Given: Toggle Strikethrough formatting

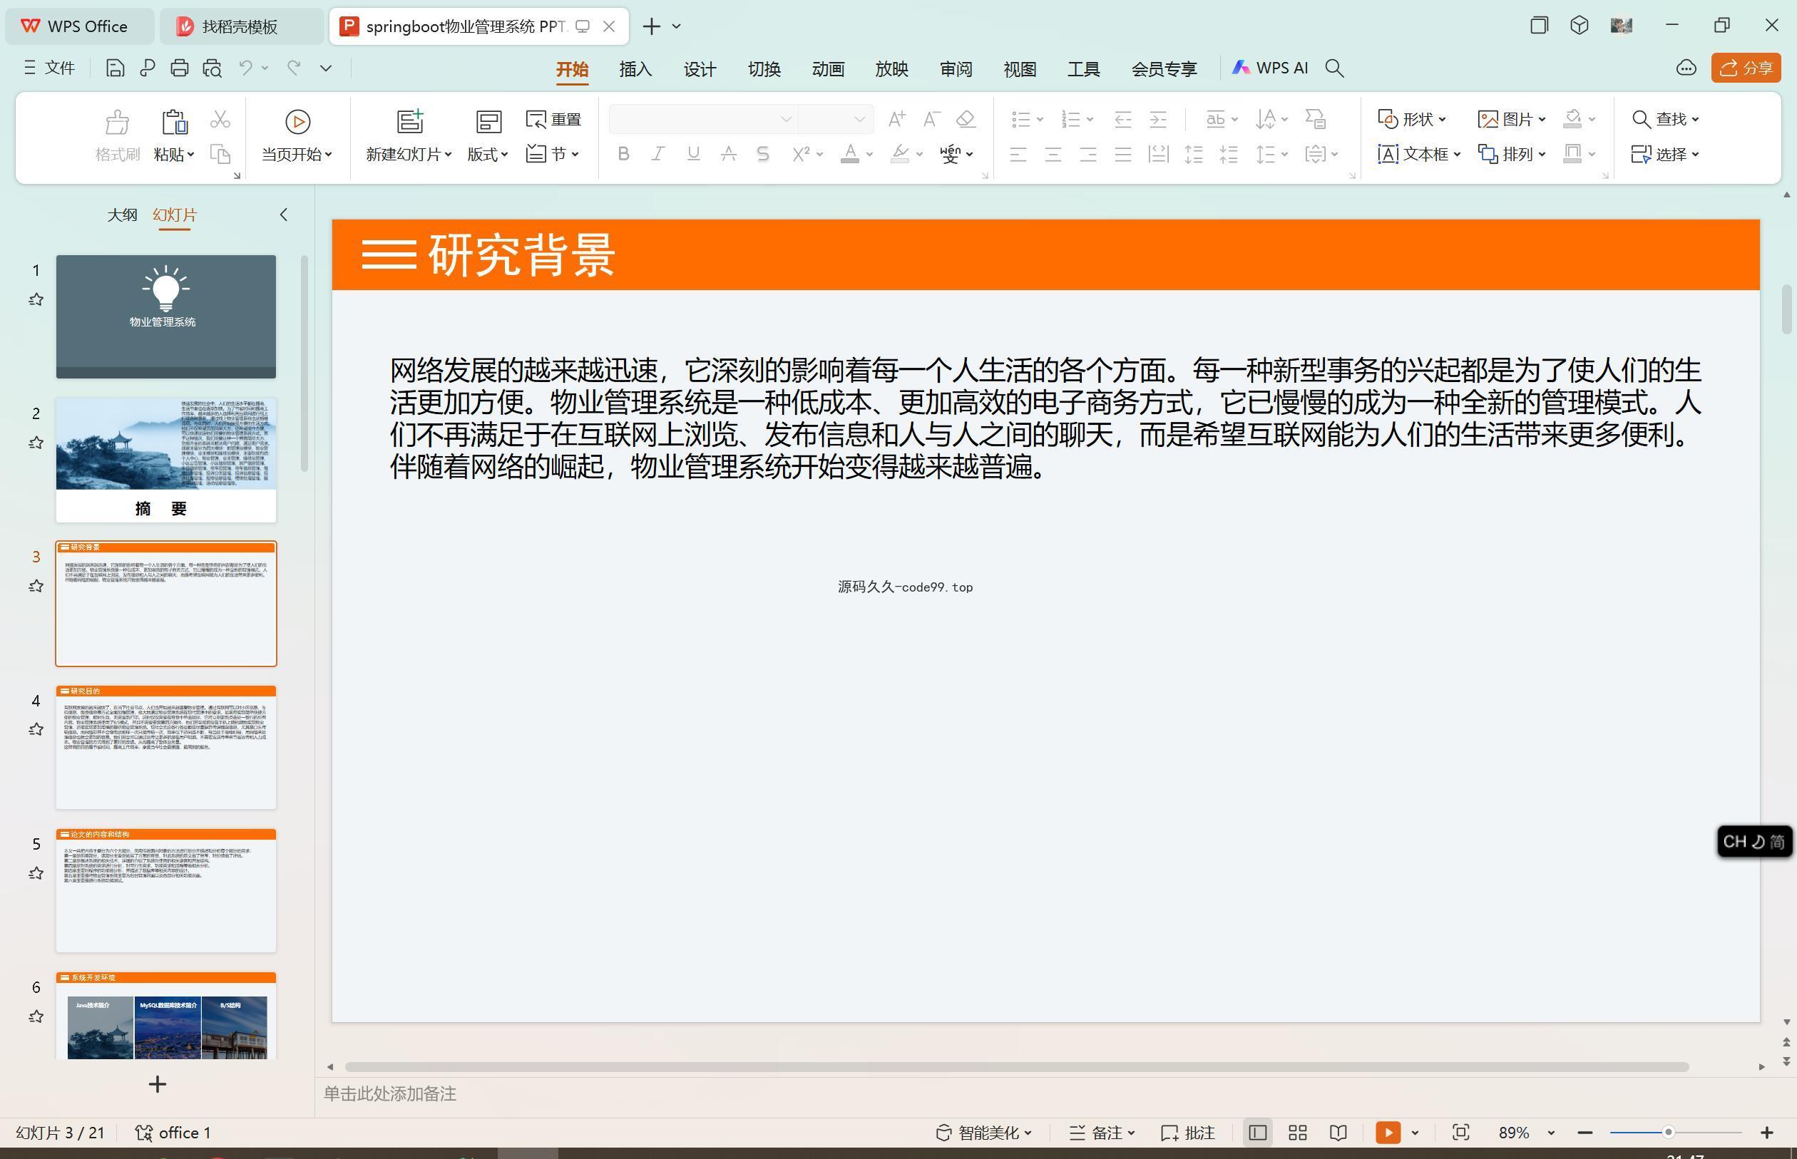Looking at the screenshot, I should coord(728,154).
